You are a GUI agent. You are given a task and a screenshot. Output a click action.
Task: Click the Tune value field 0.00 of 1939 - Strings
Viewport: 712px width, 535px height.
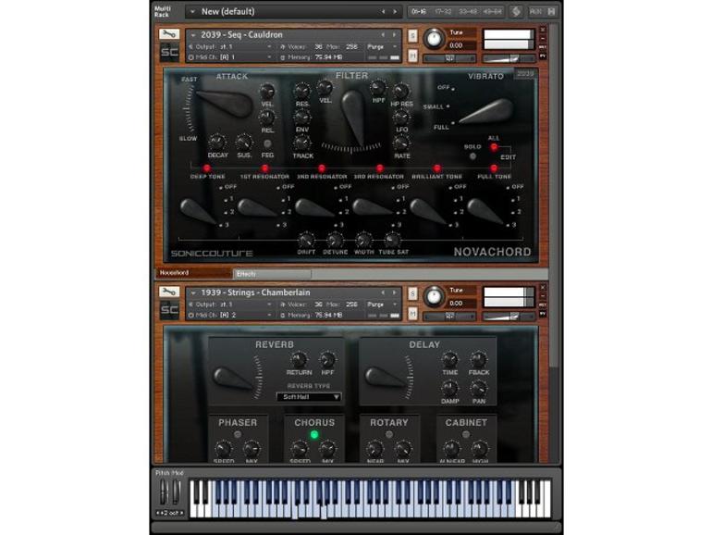[461, 304]
